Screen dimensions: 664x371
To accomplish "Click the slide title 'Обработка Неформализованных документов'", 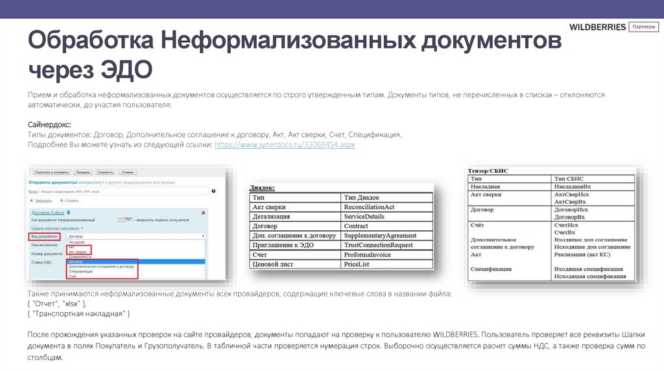I will coord(295,40).
